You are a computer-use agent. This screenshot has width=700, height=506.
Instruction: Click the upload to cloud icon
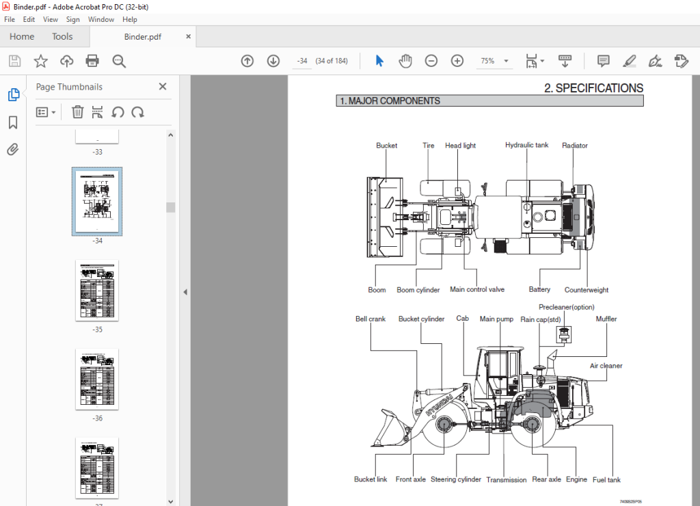tap(67, 61)
